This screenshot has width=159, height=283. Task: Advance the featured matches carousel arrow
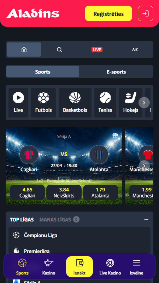144,166
